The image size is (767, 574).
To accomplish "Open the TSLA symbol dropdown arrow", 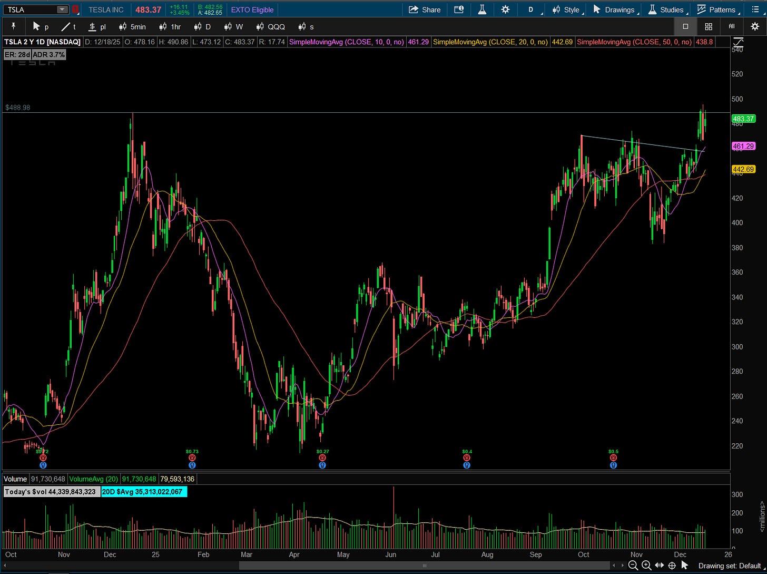I will (62, 9).
